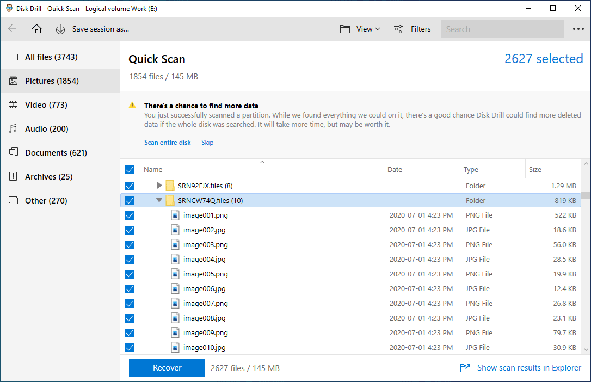The width and height of the screenshot is (591, 382).
Task: Click the Audio music note icon
Action: click(x=13, y=129)
